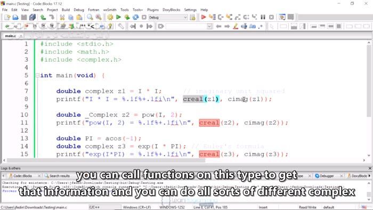
Task: Click right scroll arrow of log tabs
Action: coord(370,176)
